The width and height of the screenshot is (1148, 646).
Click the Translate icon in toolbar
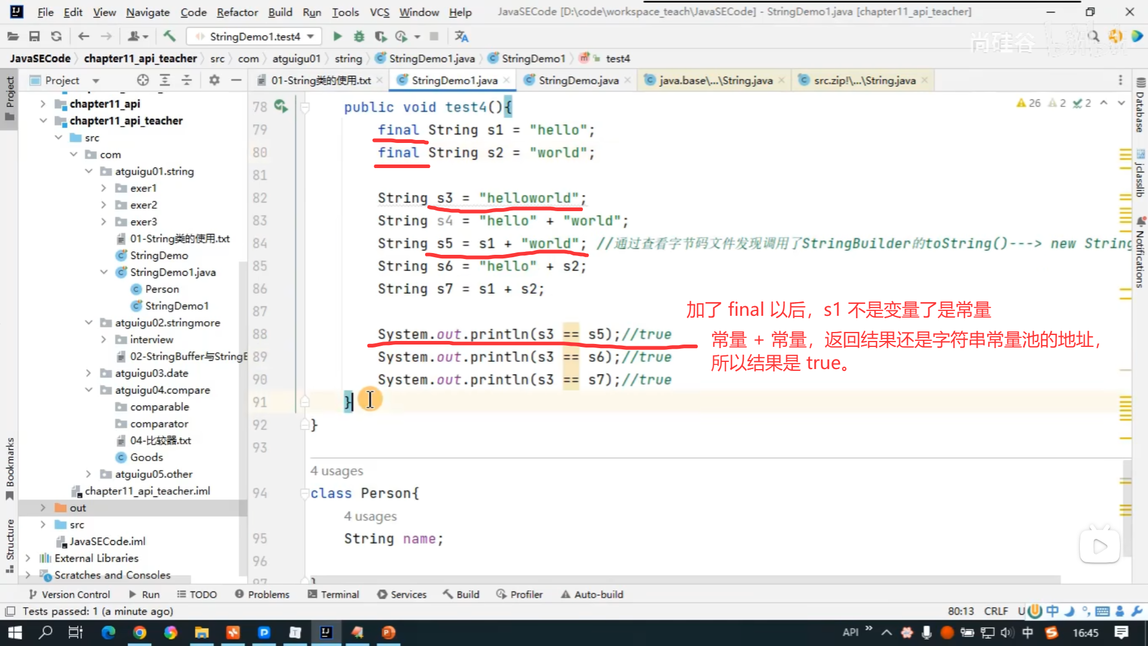tap(461, 36)
